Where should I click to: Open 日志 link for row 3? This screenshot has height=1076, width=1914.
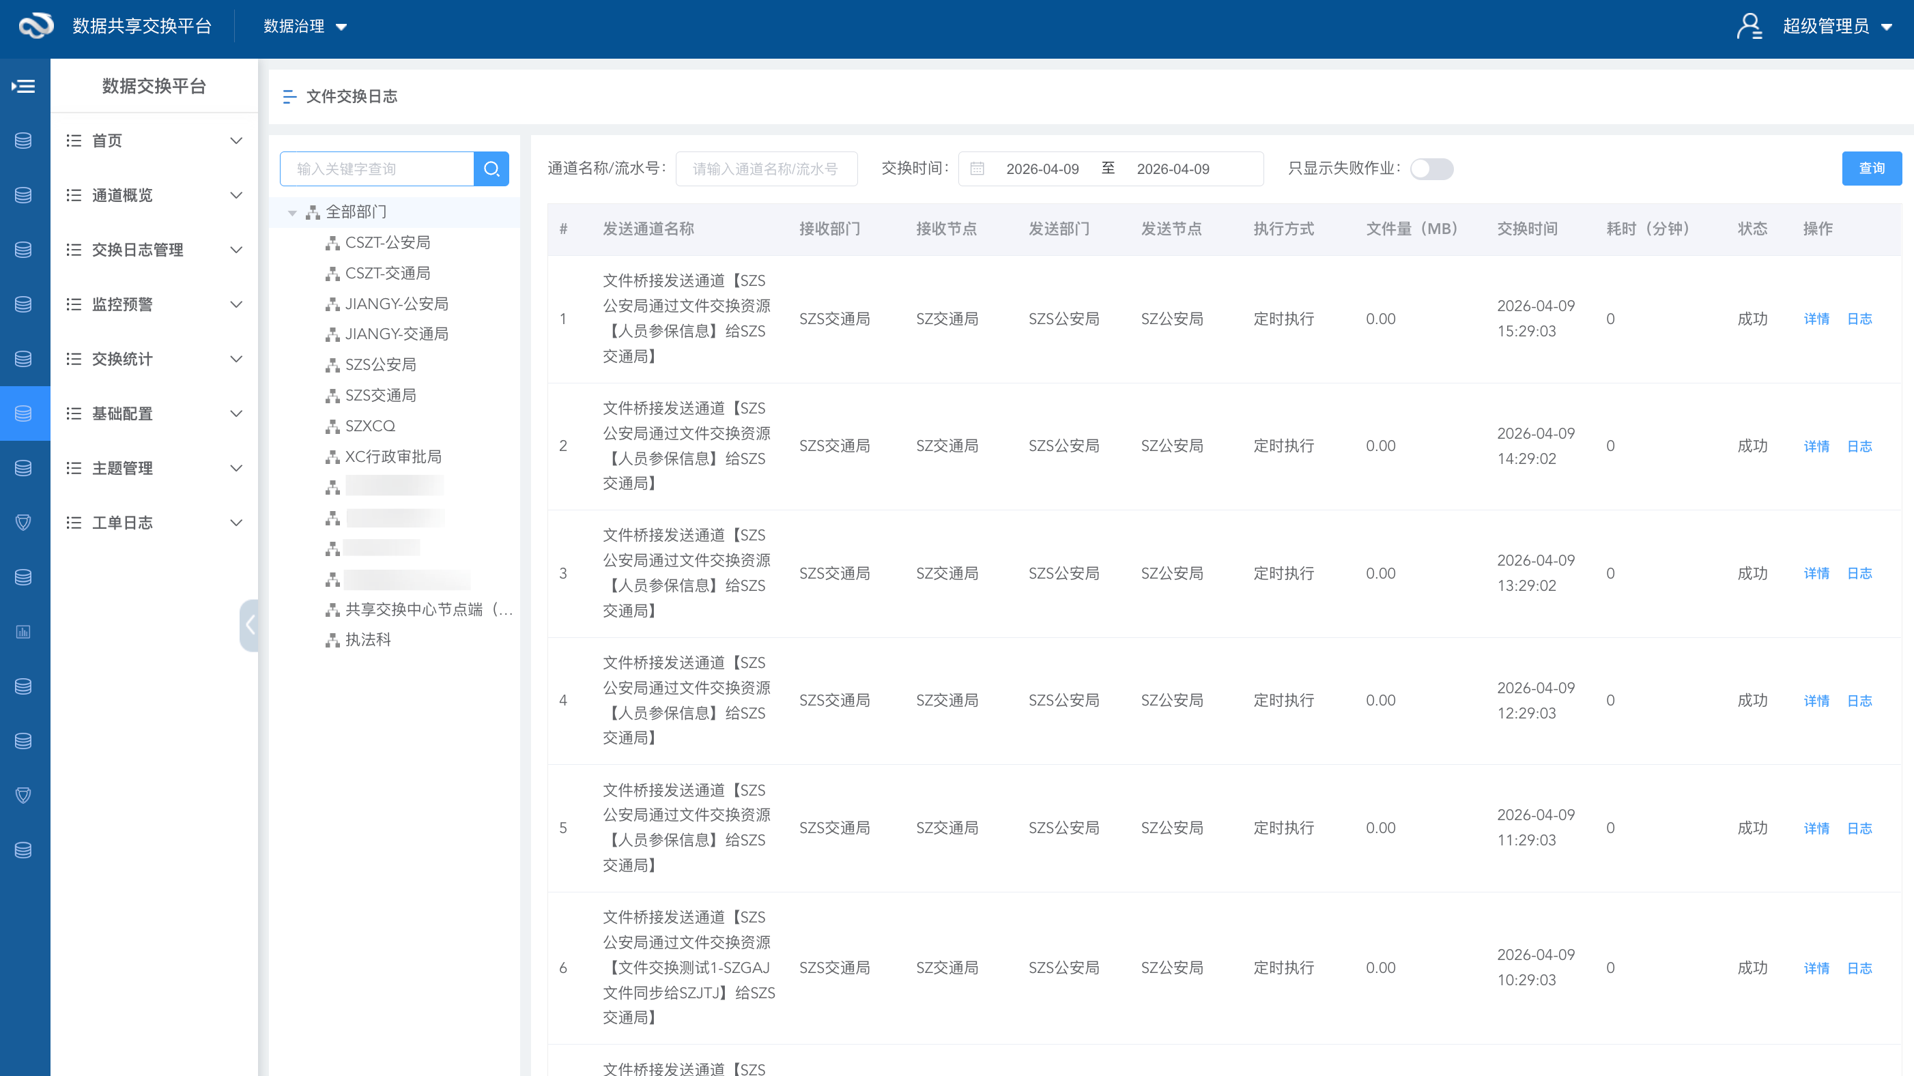[1859, 573]
